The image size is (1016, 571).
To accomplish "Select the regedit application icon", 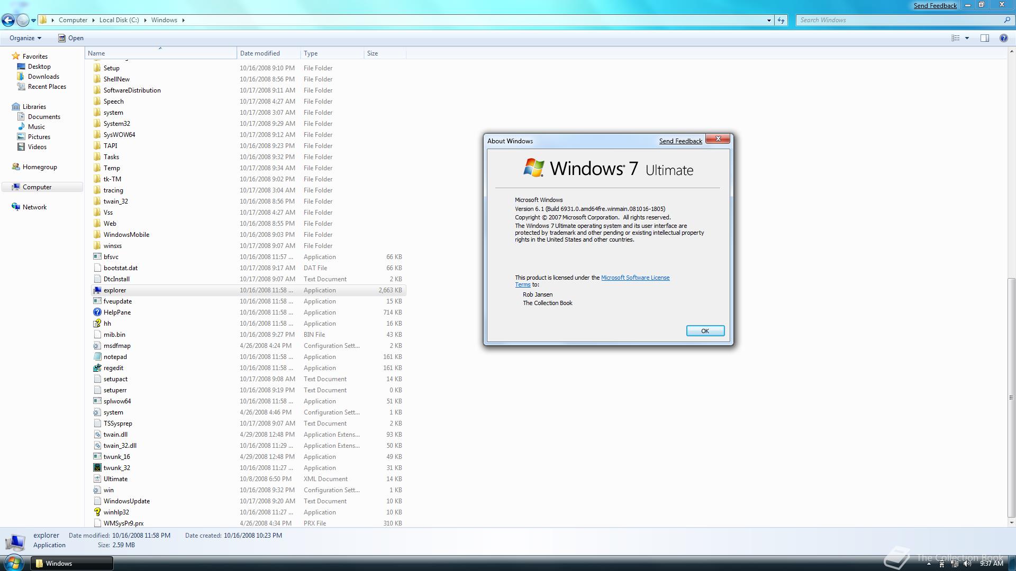I will click(97, 368).
